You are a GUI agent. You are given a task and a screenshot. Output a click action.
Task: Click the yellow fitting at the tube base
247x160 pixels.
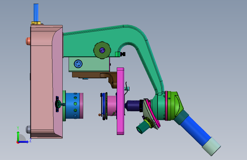36,23
